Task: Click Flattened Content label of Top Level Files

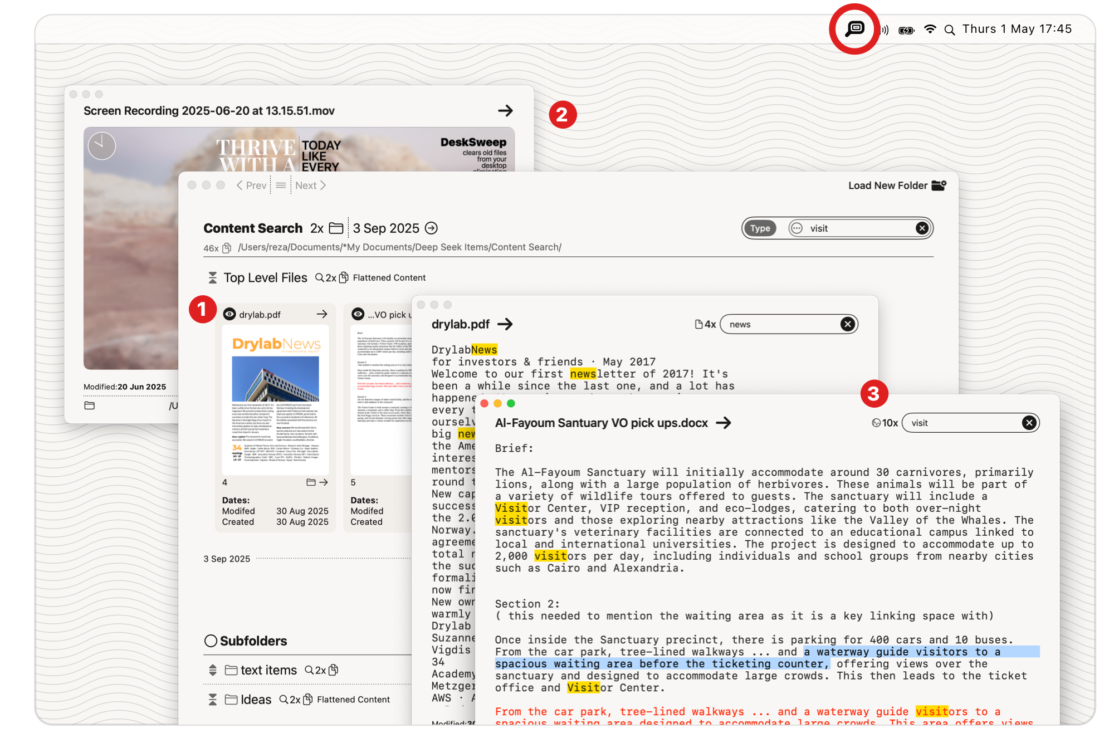Action: click(x=389, y=277)
